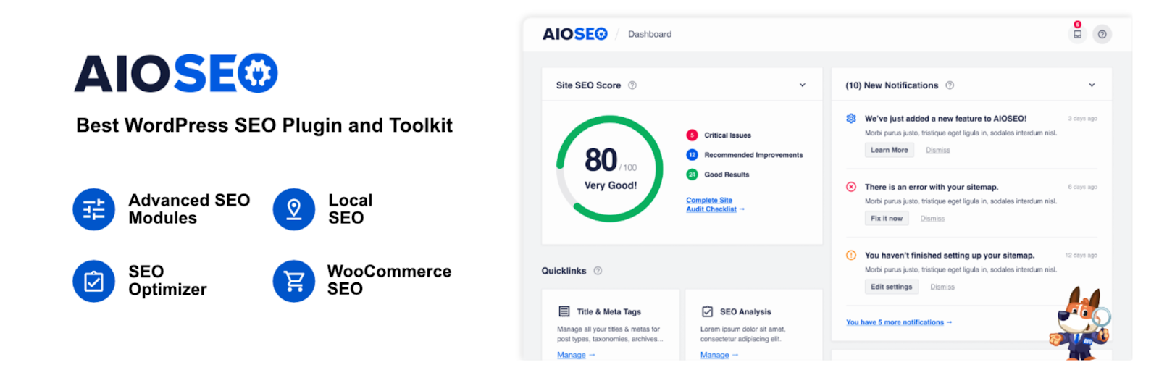Dismiss the new feature notification
The height and width of the screenshot is (378, 1159).
[x=937, y=150]
